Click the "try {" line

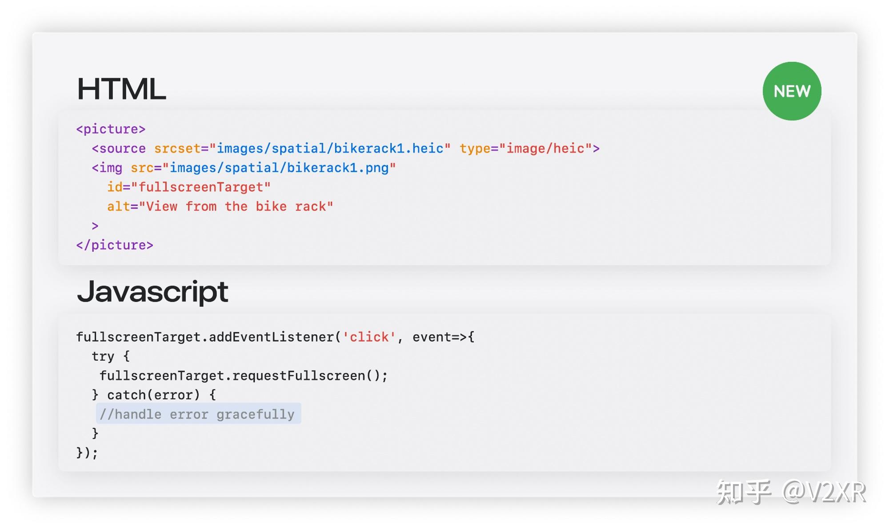[111, 356]
